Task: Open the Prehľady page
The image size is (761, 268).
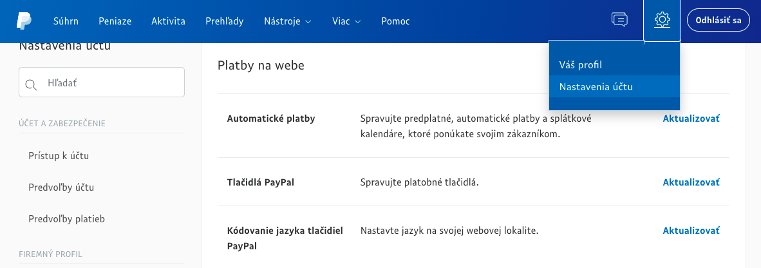Action: point(224,21)
